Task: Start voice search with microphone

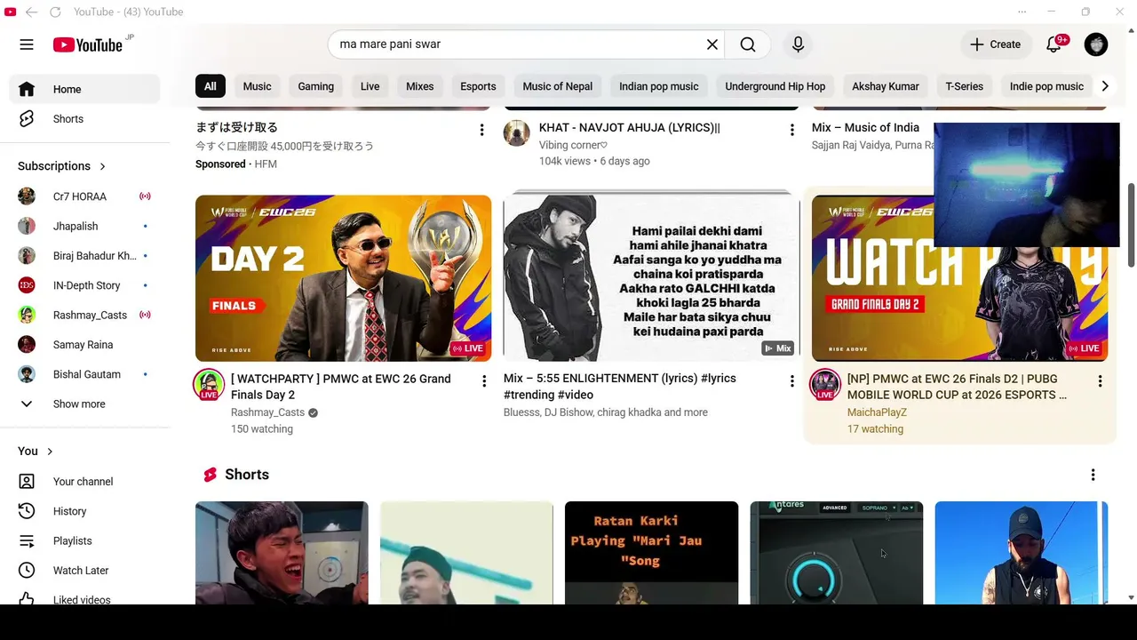Action: click(798, 44)
